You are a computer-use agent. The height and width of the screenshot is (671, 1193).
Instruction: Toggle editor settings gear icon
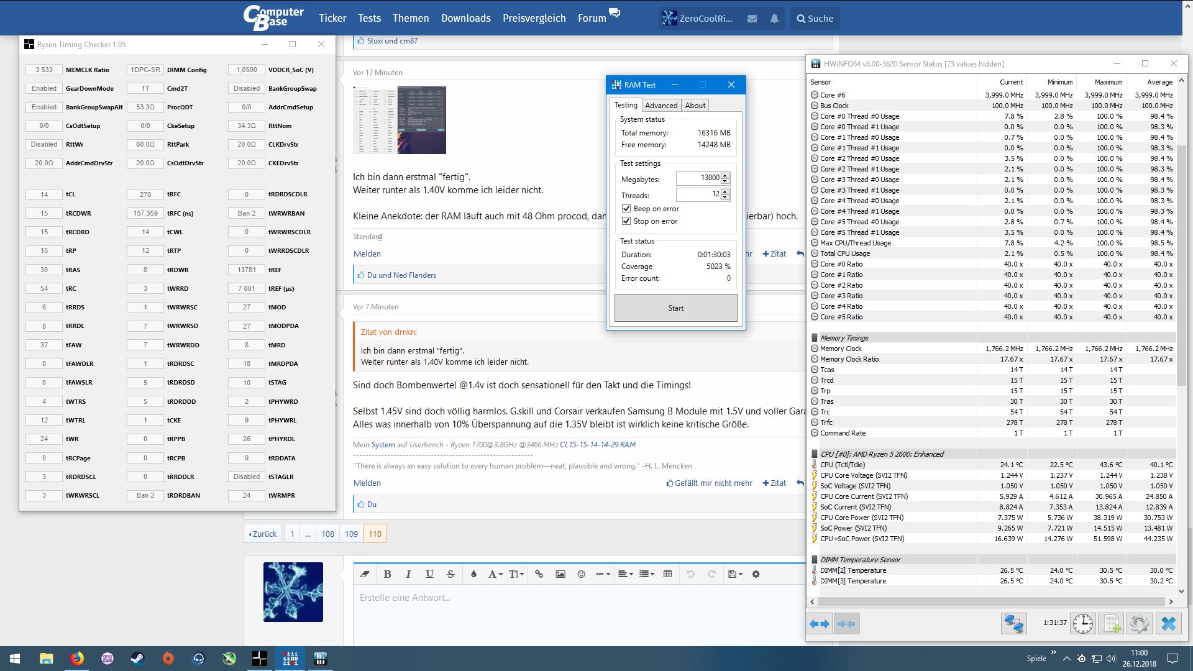pyautogui.click(x=756, y=574)
